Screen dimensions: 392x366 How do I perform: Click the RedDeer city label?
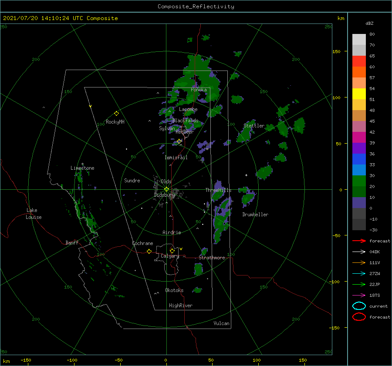(x=185, y=132)
